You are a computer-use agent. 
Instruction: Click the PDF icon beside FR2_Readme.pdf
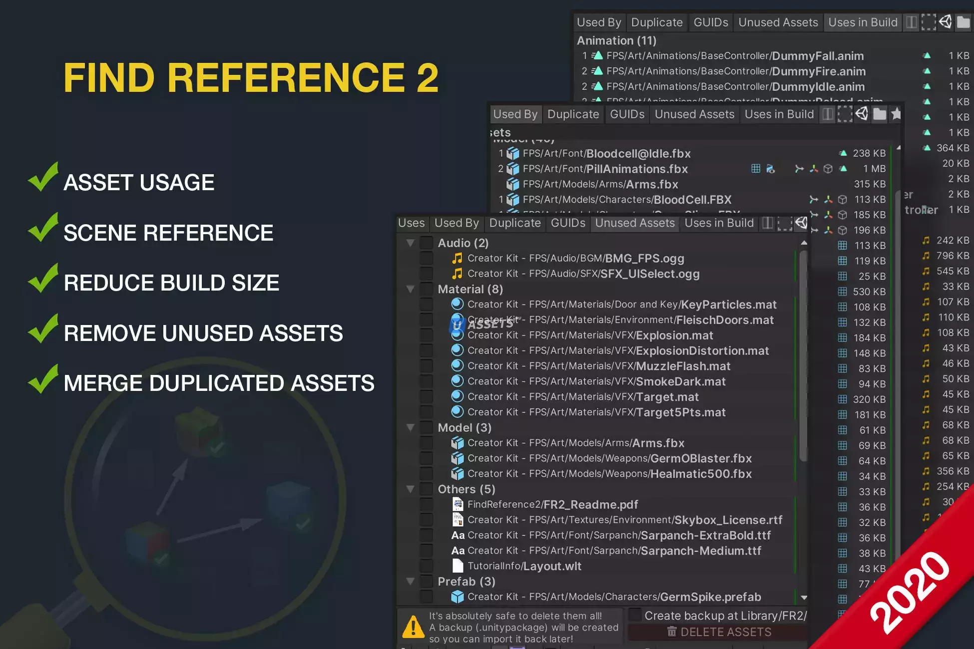pyautogui.click(x=457, y=504)
